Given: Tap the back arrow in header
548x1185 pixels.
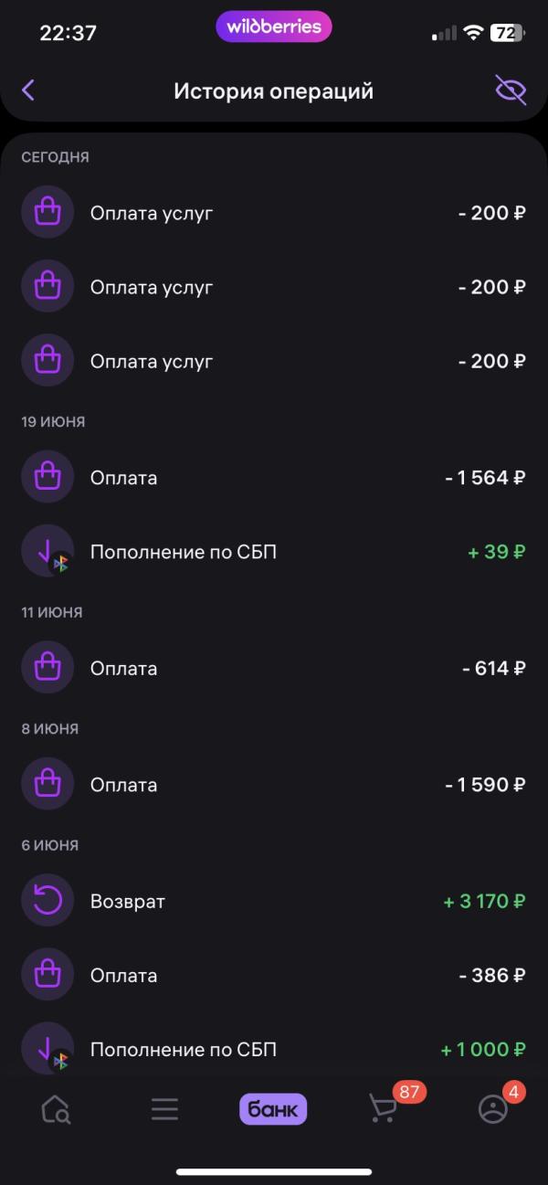Looking at the screenshot, I should point(28,90).
